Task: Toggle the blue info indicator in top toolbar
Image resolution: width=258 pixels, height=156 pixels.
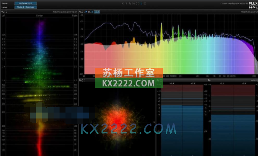Action: click(x=141, y=3)
